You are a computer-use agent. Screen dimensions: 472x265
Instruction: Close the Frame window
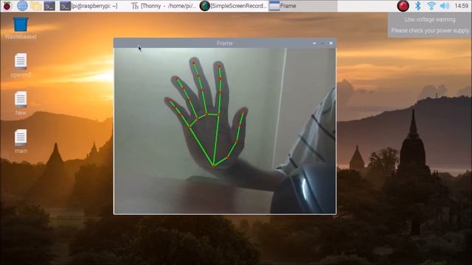coord(331,43)
